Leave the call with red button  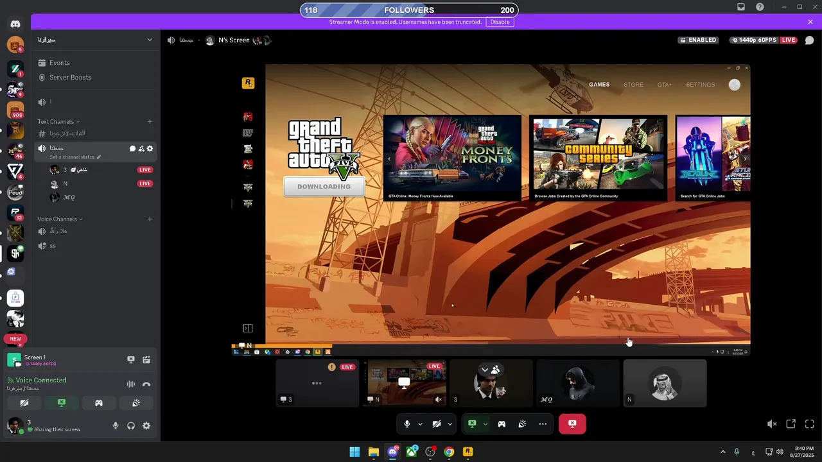pos(572,424)
